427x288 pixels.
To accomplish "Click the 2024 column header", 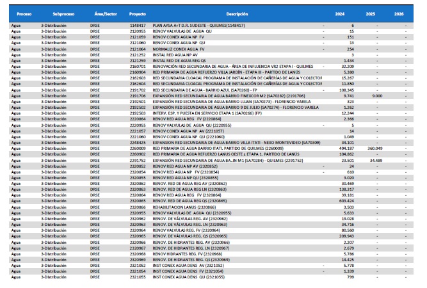I will (x=348, y=13).
